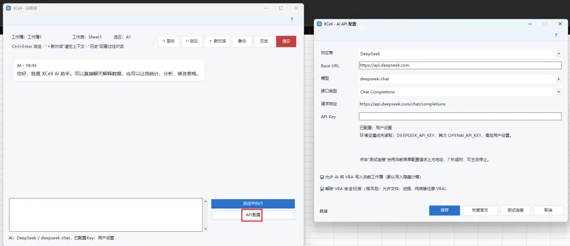
Task: Click the 备份 backup button
Action: 242,41
